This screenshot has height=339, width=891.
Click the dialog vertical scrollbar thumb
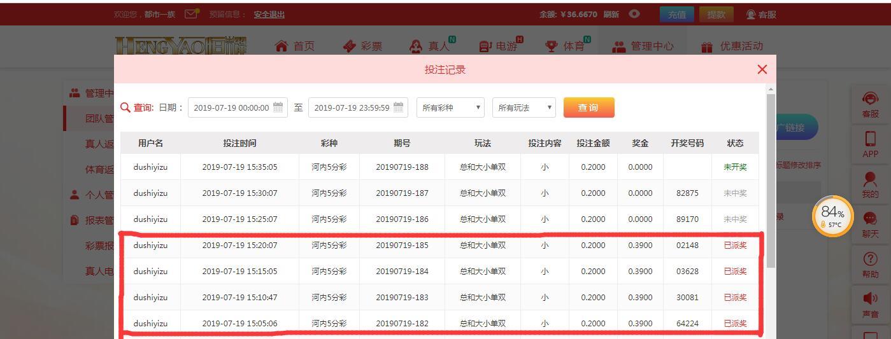pyautogui.click(x=771, y=181)
